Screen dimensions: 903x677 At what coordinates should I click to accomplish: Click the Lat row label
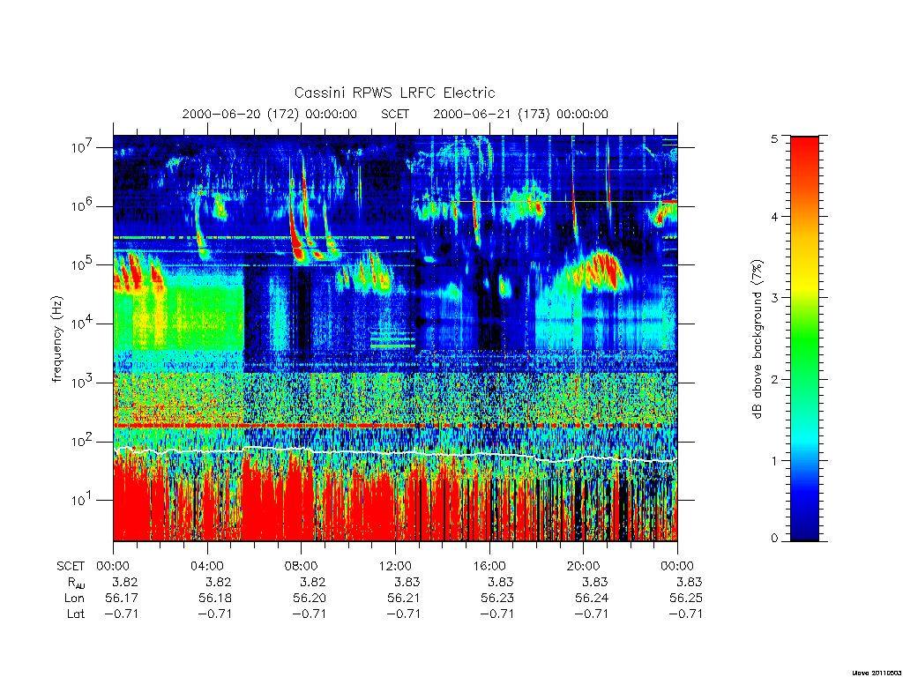(x=76, y=614)
